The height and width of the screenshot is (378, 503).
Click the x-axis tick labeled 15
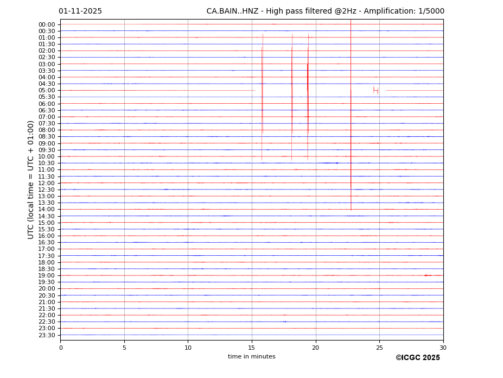click(x=252, y=348)
